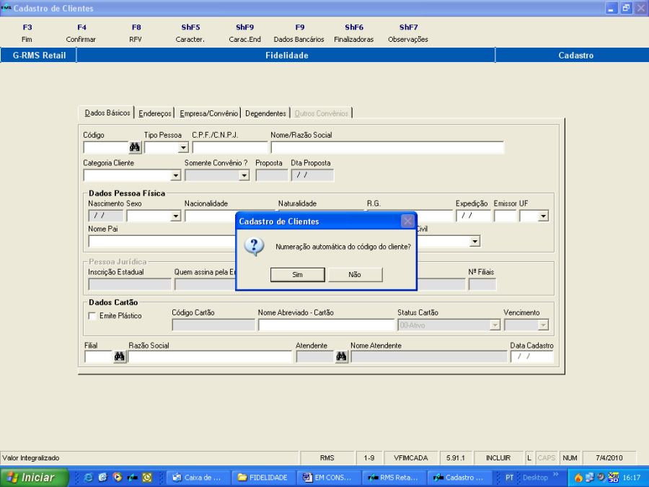Click the Nome Abreviado - Cartão field

click(x=326, y=325)
